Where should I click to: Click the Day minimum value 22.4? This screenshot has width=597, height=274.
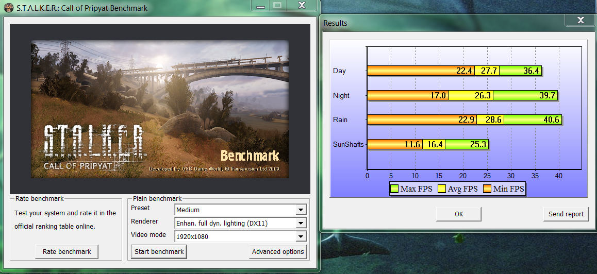pyautogui.click(x=464, y=71)
